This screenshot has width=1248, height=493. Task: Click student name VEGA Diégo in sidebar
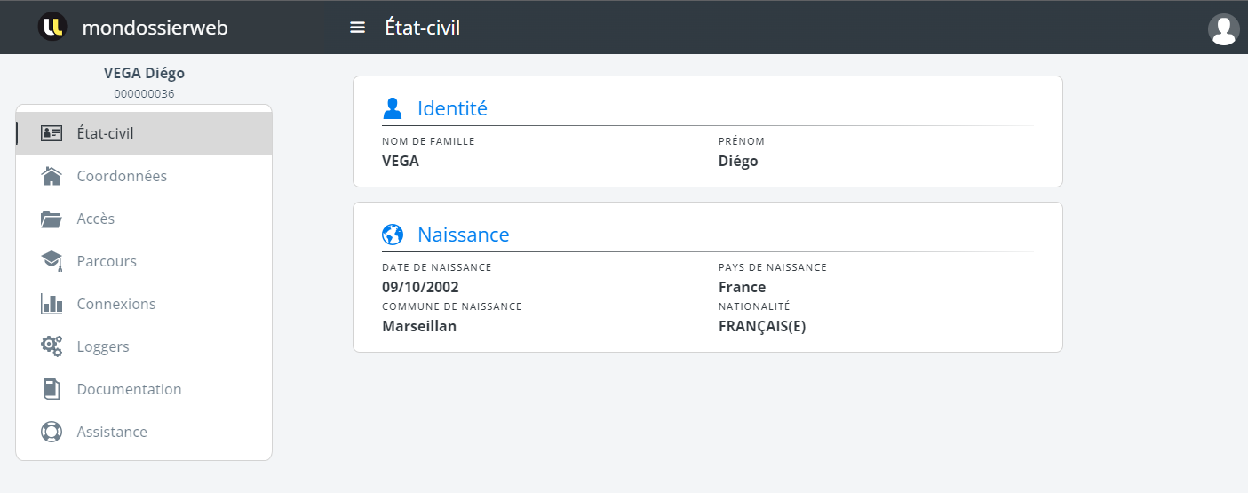click(144, 73)
